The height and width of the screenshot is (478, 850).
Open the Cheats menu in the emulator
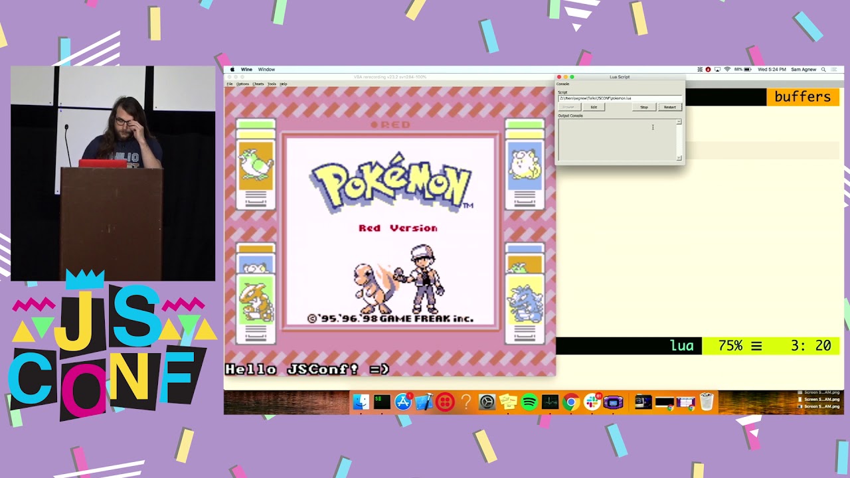pyautogui.click(x=259, y=84)
